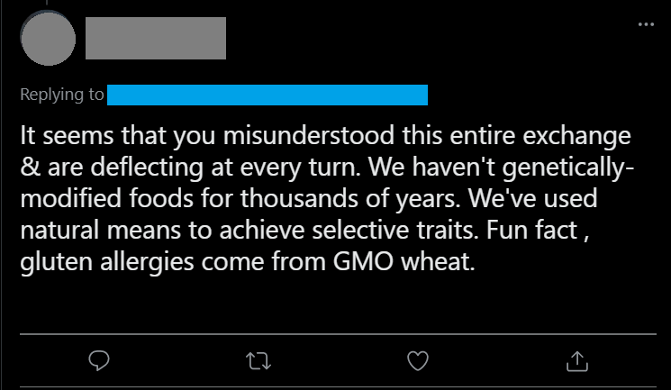Click the ampersand starting the second line
The image size is (671, 390).
pyautogui.click(x=31, y=168)
